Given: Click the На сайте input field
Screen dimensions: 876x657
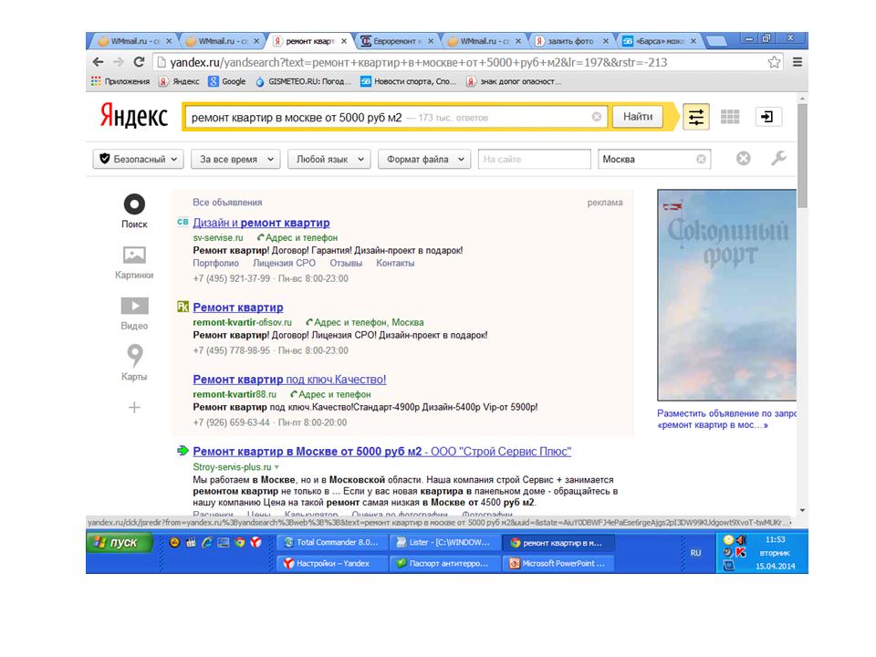Looking at the screenshot, I should coord(535,159).
